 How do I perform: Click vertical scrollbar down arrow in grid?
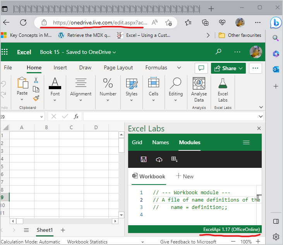[x=121, y=215]
